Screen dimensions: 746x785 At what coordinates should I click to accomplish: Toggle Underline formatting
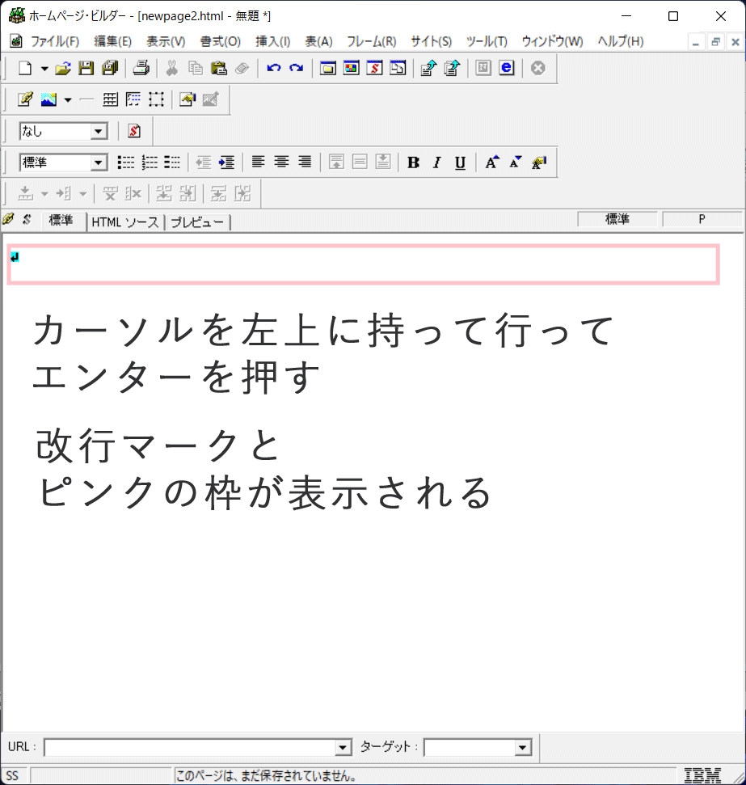tap(460, 162)
